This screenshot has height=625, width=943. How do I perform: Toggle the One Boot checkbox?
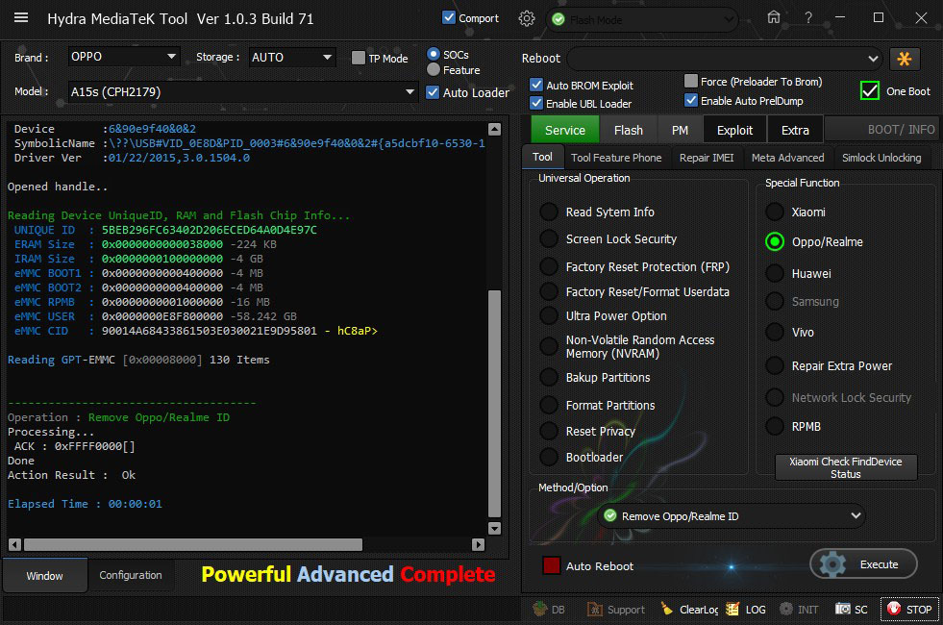pyautogui.click(x=870, y=90)
